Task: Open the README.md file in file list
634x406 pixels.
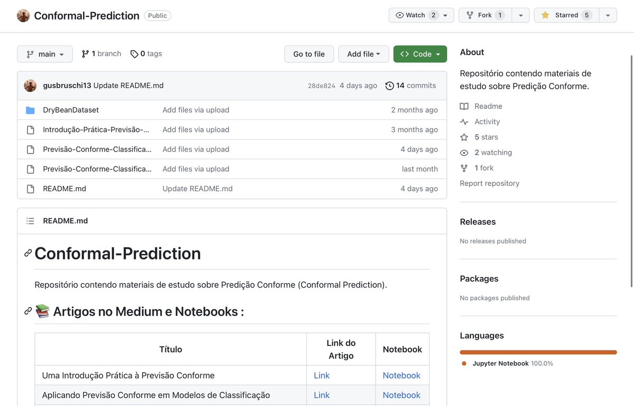Action: point(64,189)
